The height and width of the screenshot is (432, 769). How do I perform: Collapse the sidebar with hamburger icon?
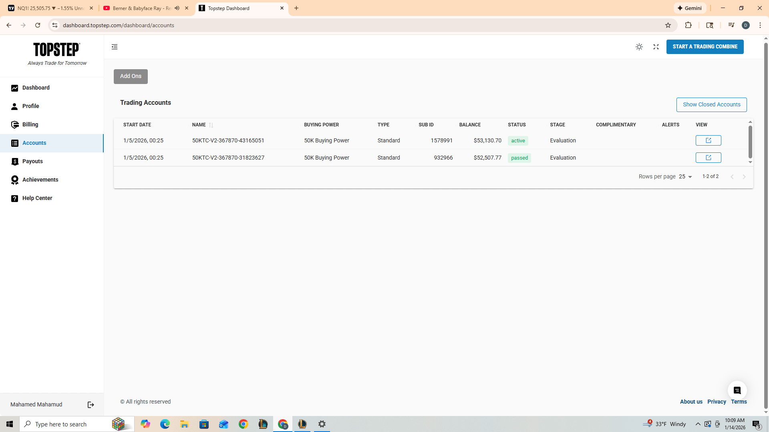[x=115, y=47]
